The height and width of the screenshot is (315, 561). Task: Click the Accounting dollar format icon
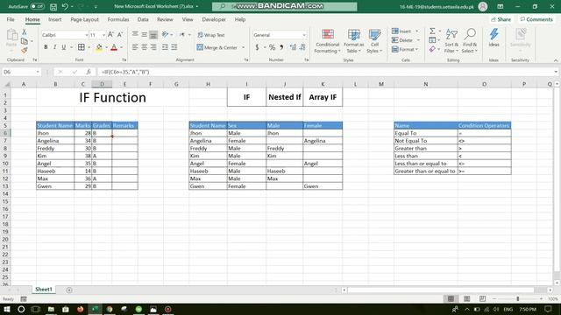(x=257, y=47)
